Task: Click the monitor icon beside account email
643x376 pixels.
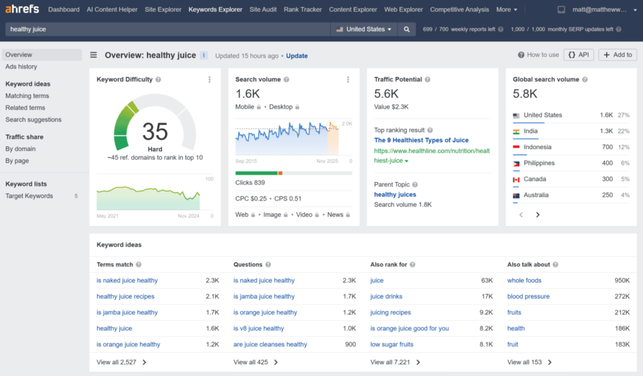Action: click(561, 9)
